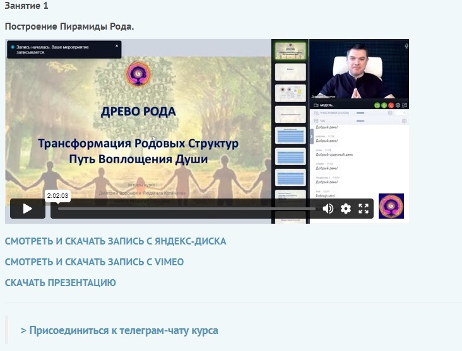Click the presenter webcam video
The width and height of the screenshot is (462, 351).
point(358,69)
